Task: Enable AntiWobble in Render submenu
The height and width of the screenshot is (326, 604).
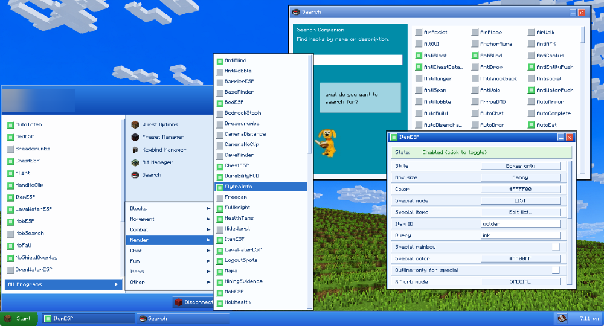Action: (220, 71)
